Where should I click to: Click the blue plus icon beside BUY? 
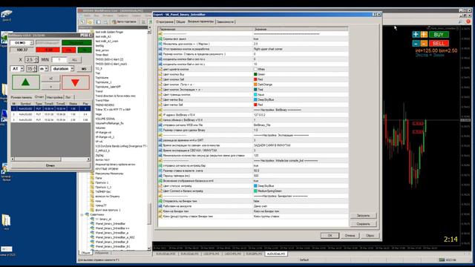(x=416, y=35)
